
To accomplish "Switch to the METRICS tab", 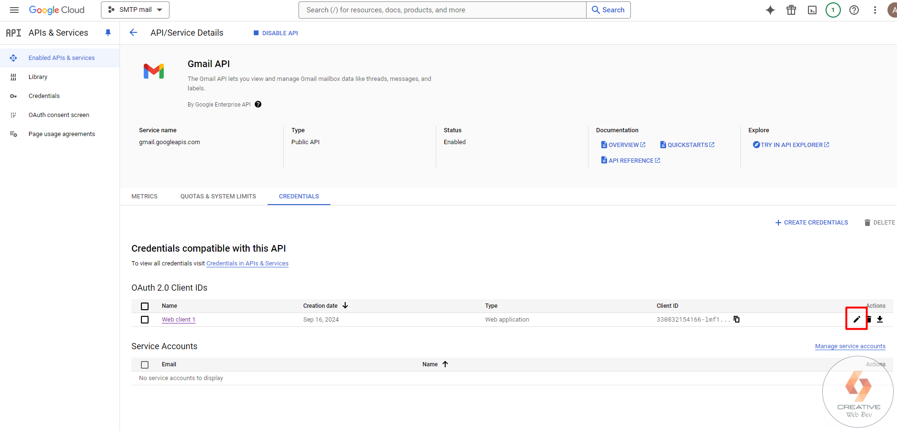I will click(x=144, y=196).
